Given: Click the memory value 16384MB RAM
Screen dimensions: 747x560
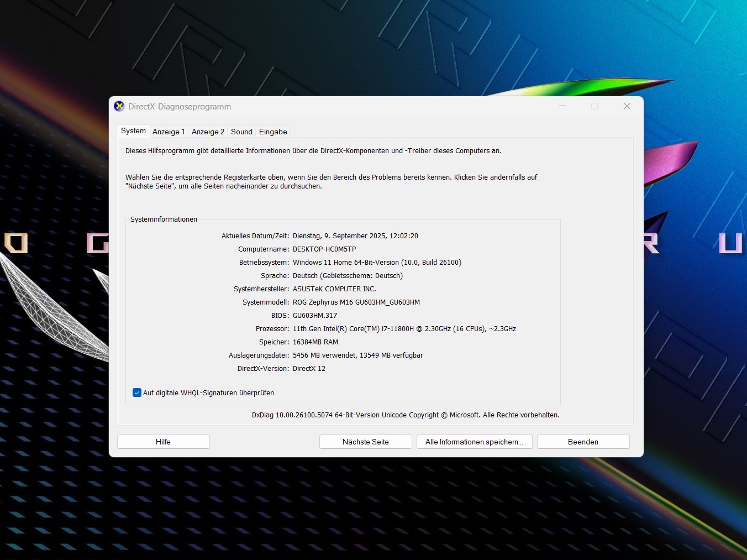Looking at the screenshot, I should 315,342.
